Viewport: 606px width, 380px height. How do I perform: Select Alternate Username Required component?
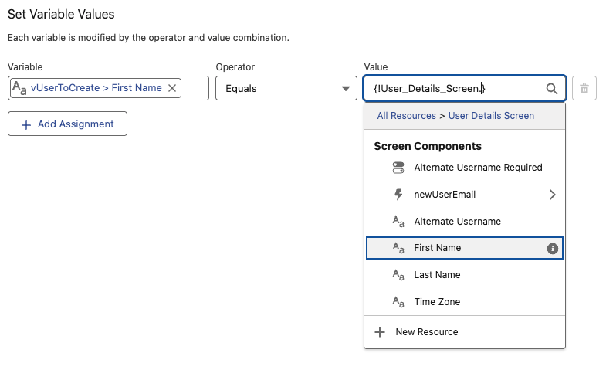pyautogui.click(x=478, y=168)
